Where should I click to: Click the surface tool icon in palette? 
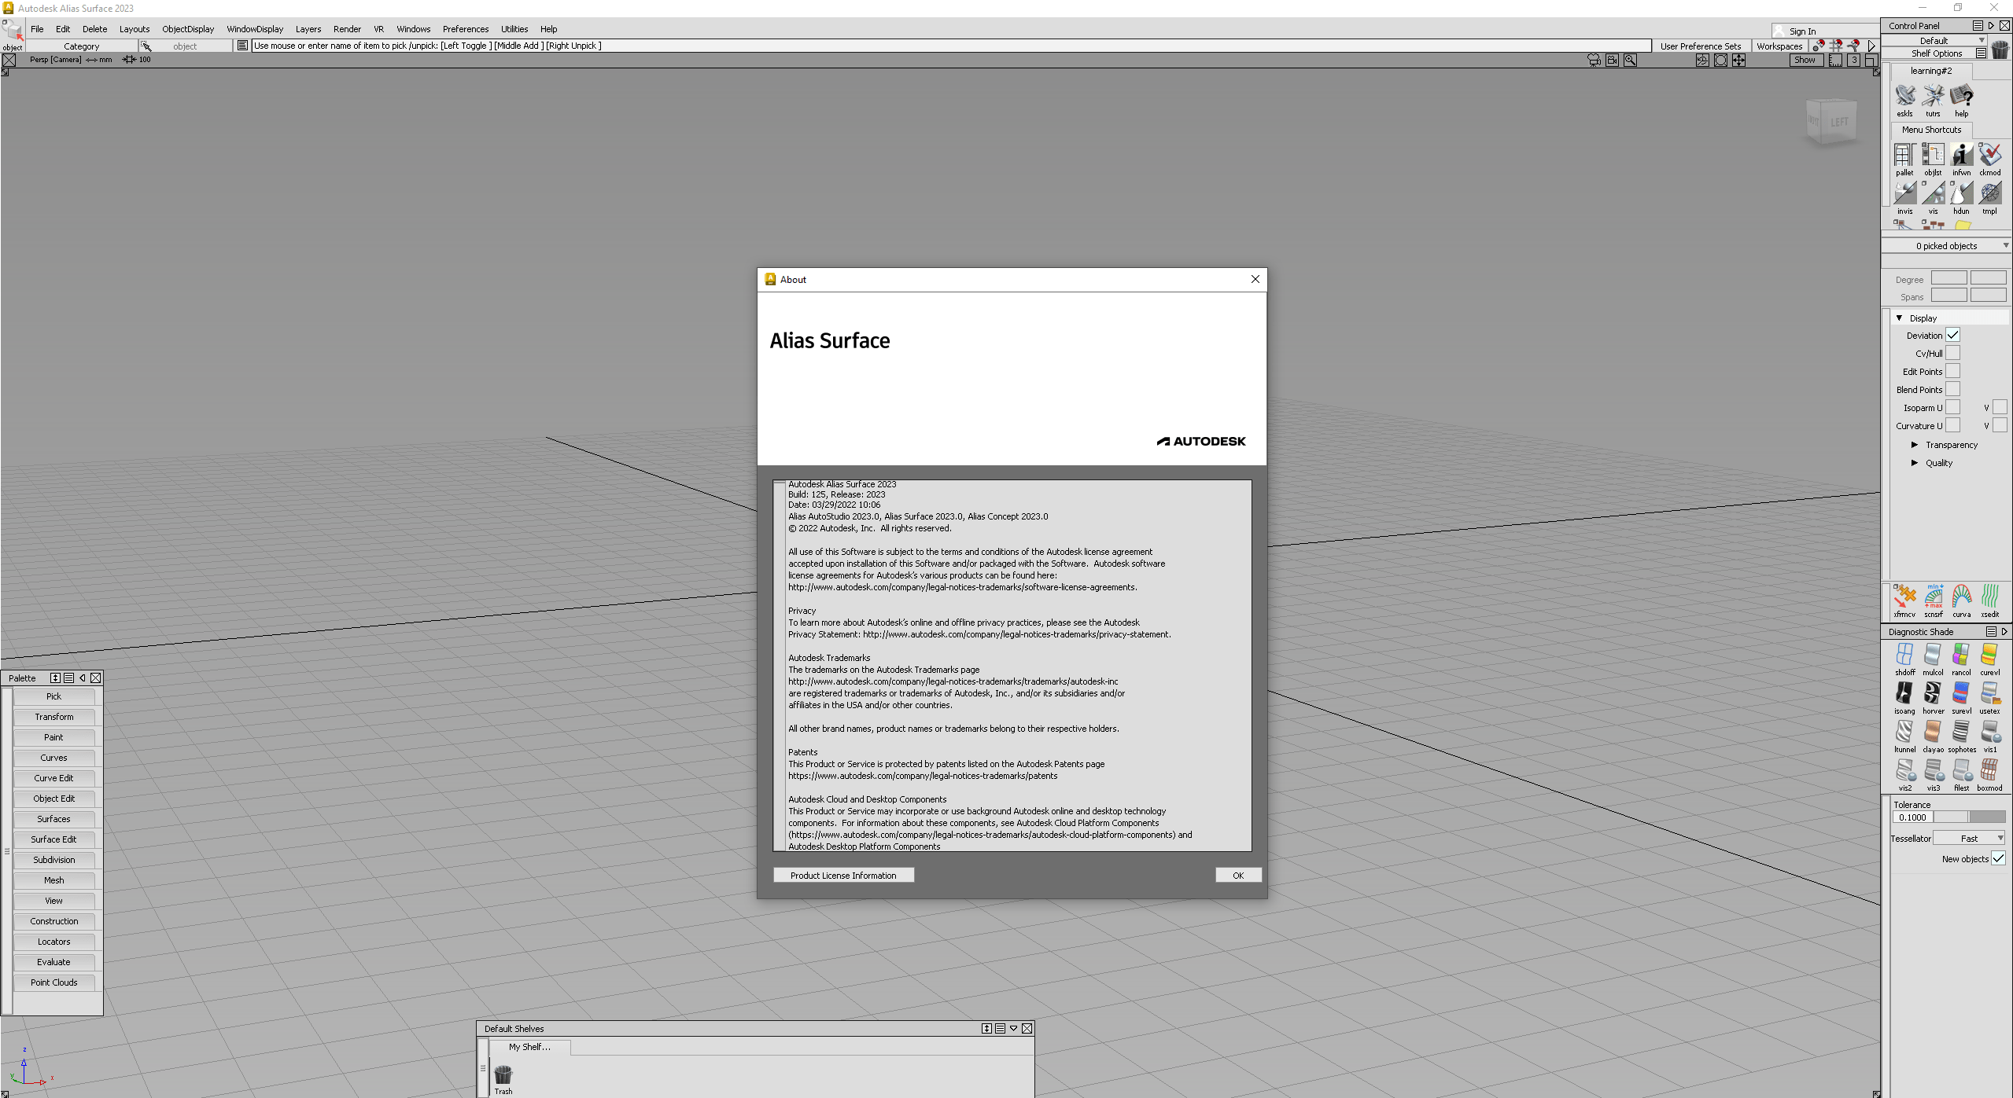[x=53, y=818]
